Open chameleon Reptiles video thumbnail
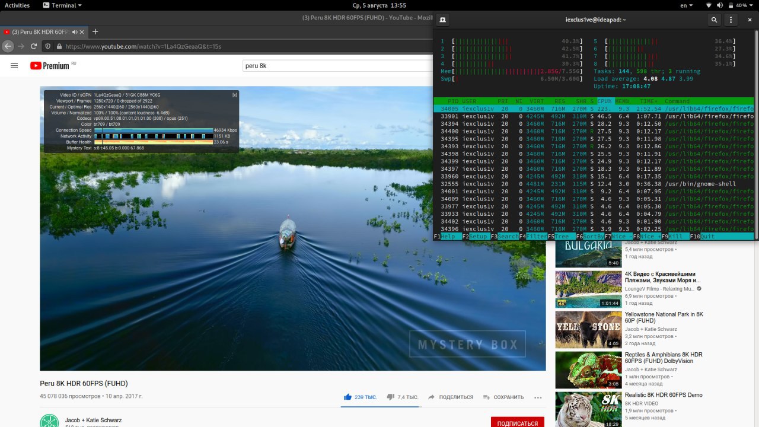 (588, 370)
